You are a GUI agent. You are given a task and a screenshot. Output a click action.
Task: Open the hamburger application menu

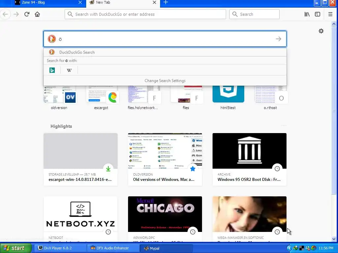(x=330, y=14)
